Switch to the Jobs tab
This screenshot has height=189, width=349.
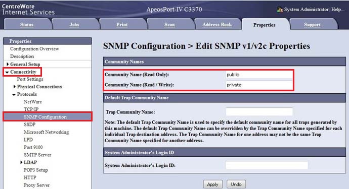(74, 25)
